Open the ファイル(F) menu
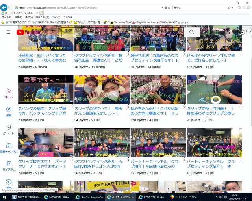This screenshot has width=252, height=201. point(7,17)
